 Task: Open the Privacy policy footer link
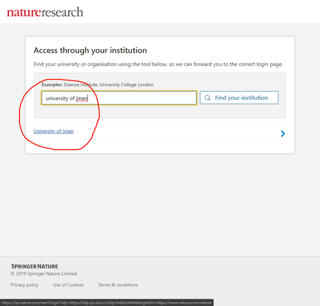pos(24,285)
